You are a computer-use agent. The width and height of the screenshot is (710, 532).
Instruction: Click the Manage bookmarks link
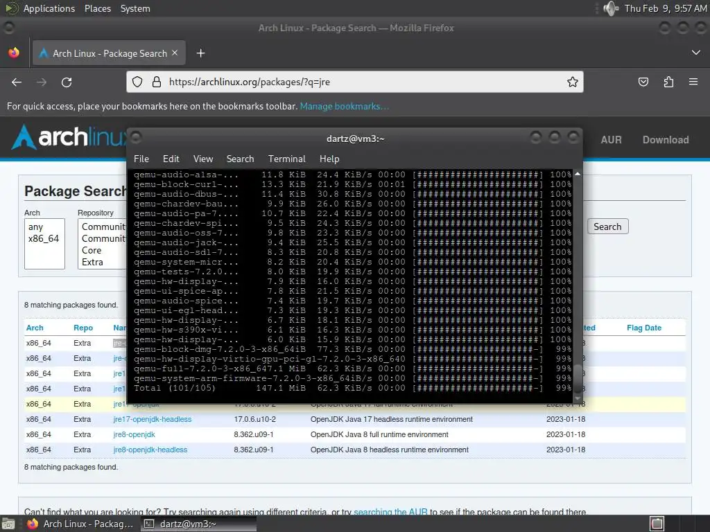tap(344, 106)
